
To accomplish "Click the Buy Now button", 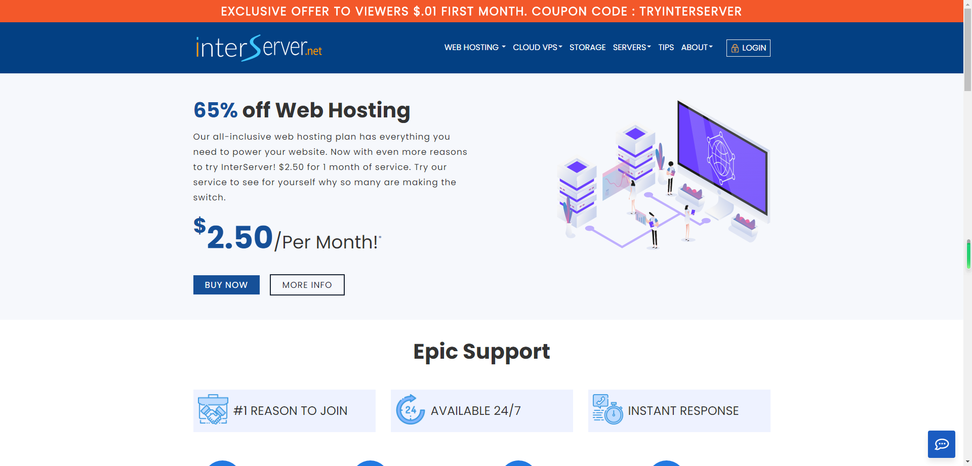I will (226, 285).
